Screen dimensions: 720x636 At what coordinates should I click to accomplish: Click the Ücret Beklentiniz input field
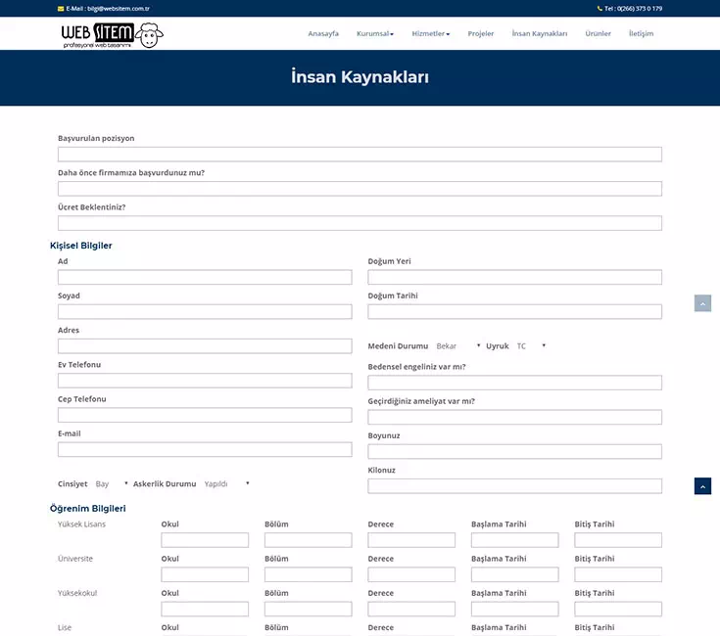click(x=360, y=223)
